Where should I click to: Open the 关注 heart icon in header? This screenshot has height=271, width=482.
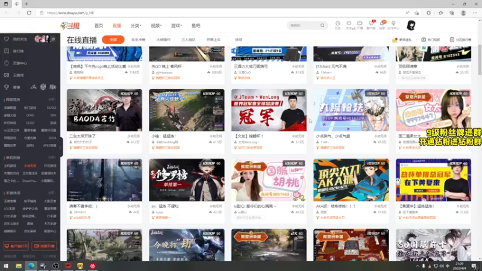349,23
